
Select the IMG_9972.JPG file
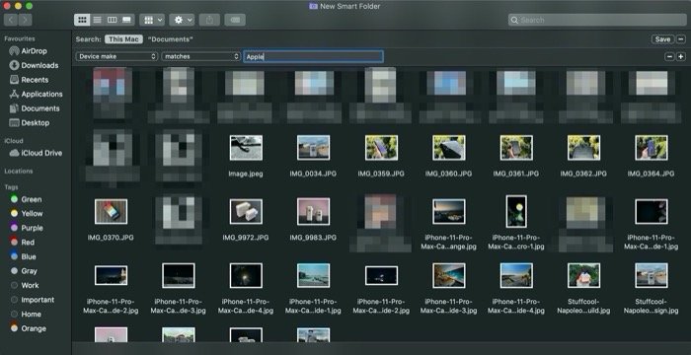[246, 211]
